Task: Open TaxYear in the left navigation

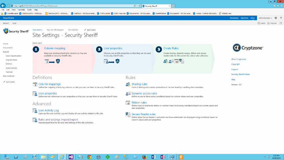Action: [9, 72]
